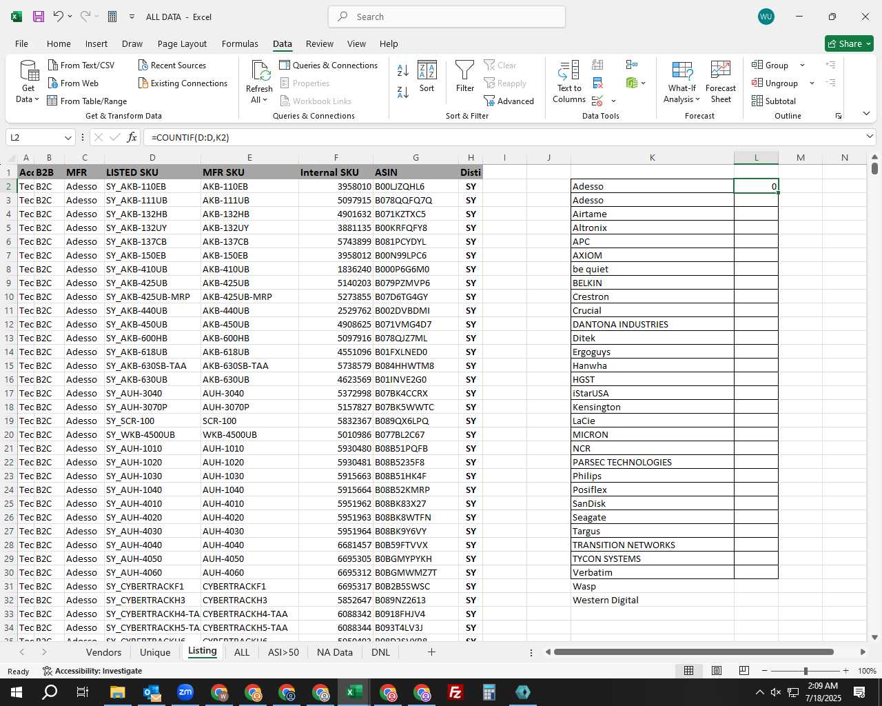
Task: Click the Flash Fill icon
Action: (597, 65)
